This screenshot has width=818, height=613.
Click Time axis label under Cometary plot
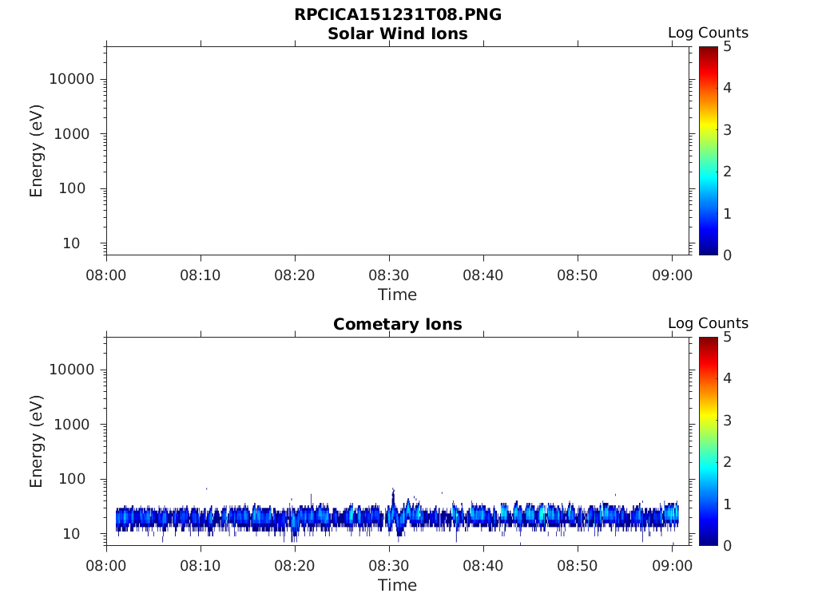point(398,585)
